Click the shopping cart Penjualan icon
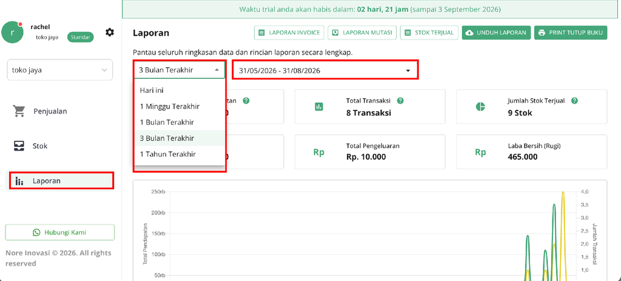621x281 pixels. [19, 112]
